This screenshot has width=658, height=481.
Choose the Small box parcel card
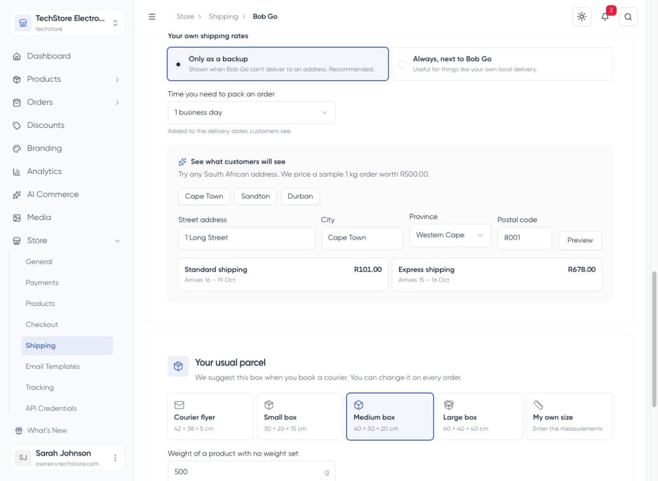tap(300, 416)
